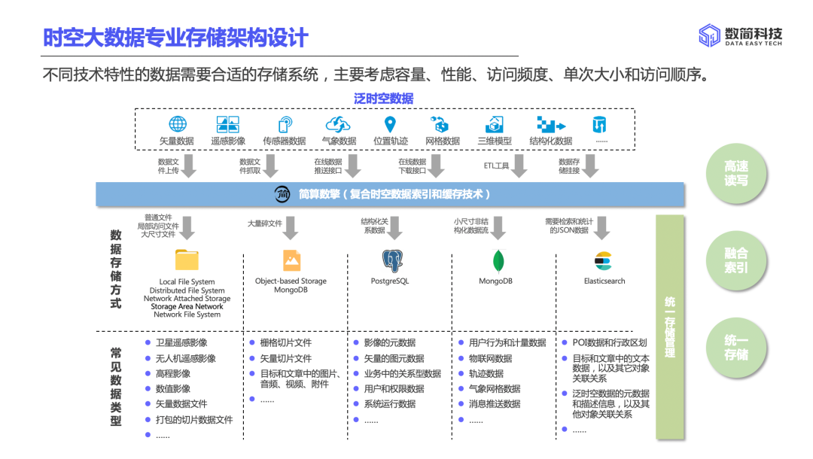The image size is (813, 459).
Task: Click the 融合索引 green circle
Action: pyautogui.click(x=735, y=260)
